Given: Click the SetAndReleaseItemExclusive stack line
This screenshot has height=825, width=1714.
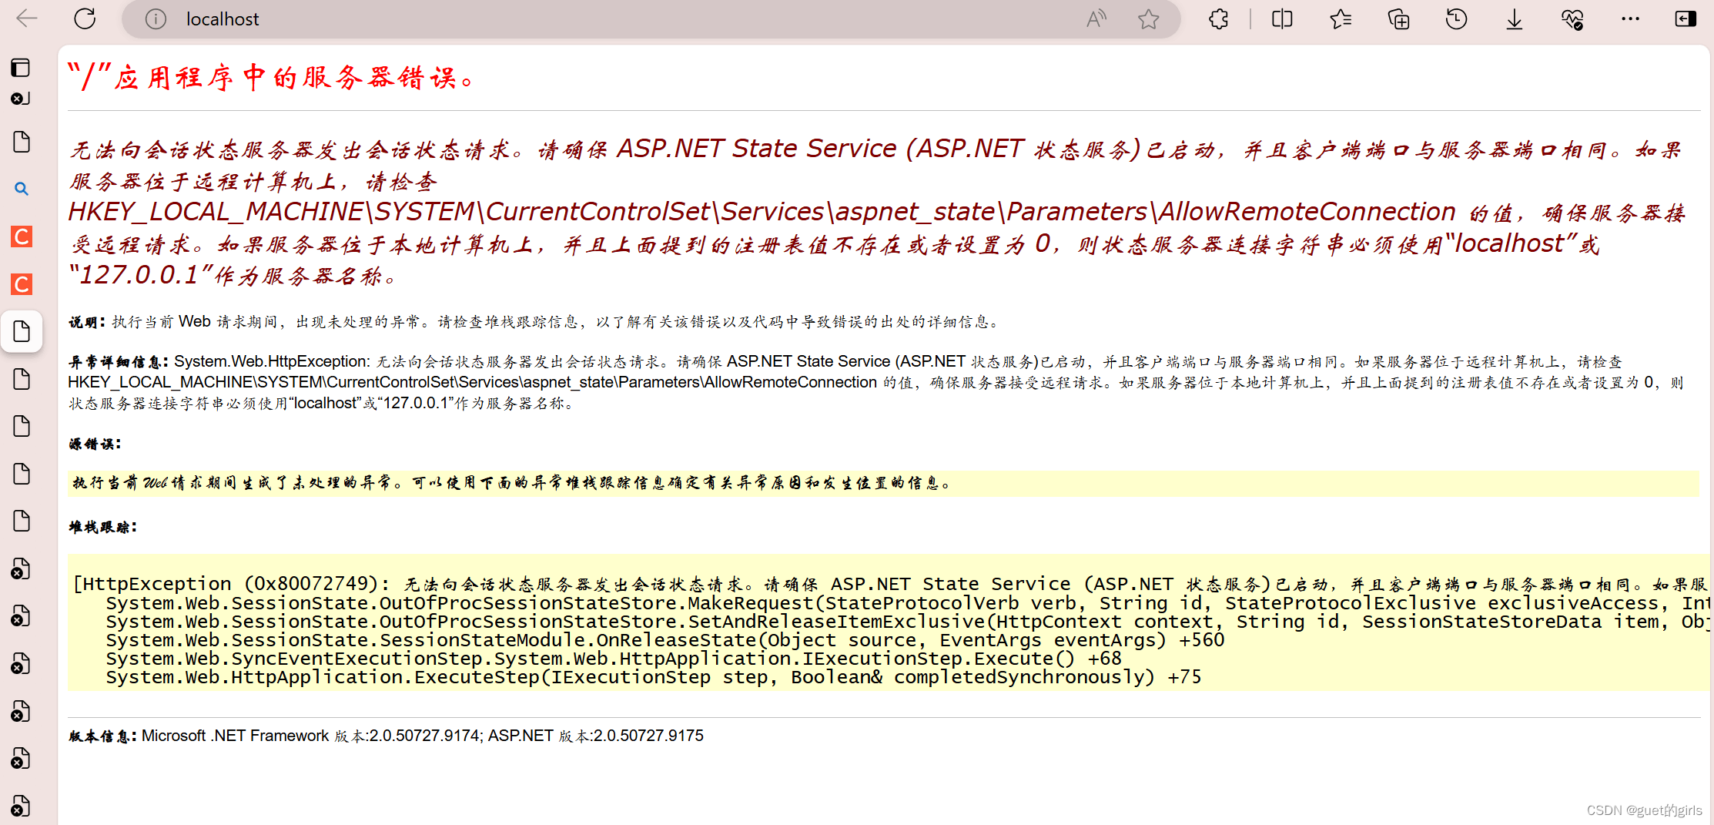Looking at the screenshot, I should 907,622.
